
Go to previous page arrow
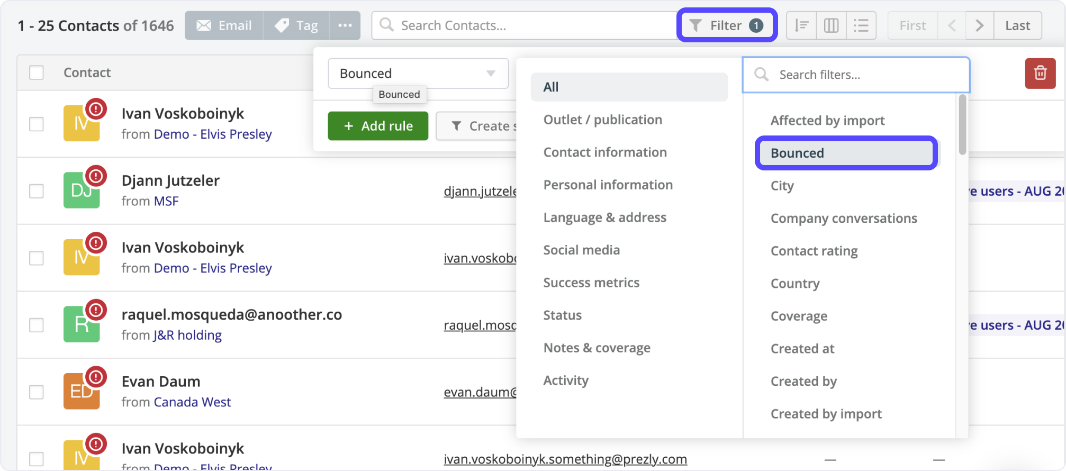click(952, 25)
